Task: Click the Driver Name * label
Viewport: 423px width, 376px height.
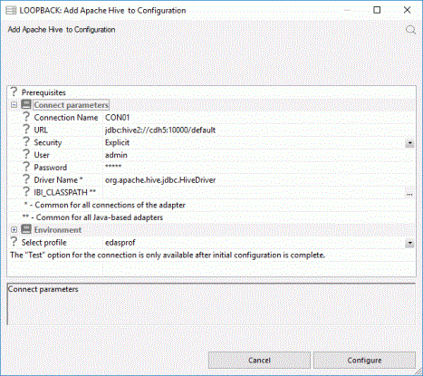Action: click(x=58, y=180)
